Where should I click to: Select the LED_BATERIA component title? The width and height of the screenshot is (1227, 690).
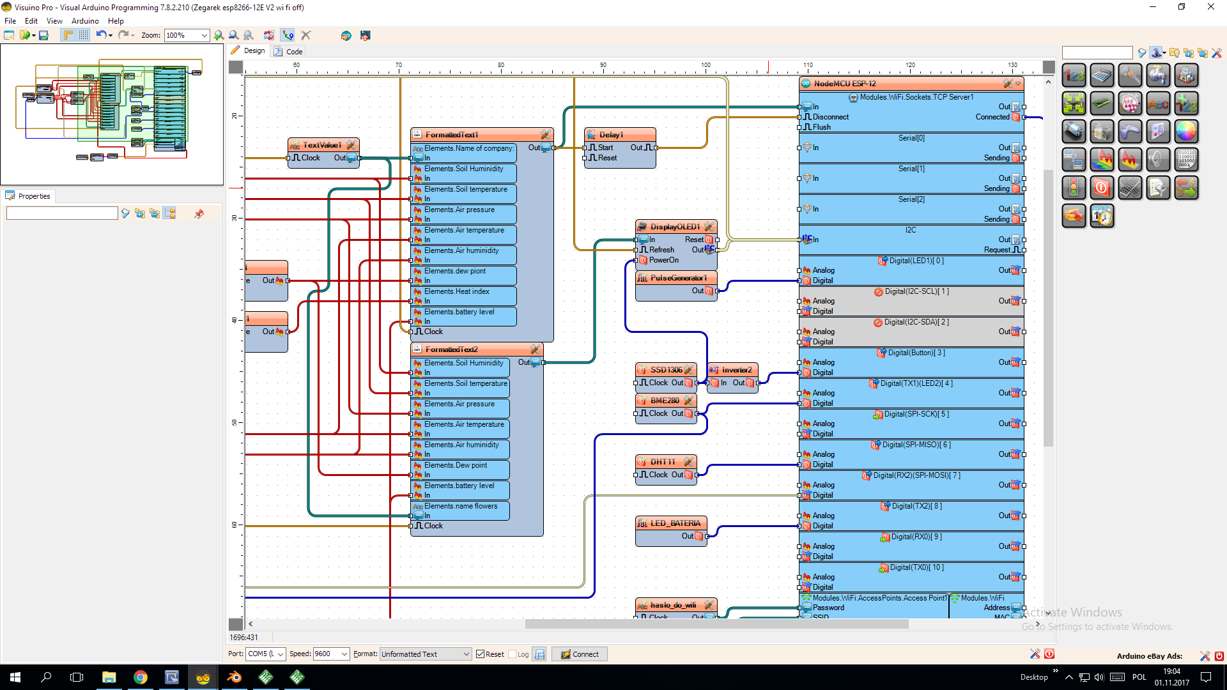coord(675,523)
